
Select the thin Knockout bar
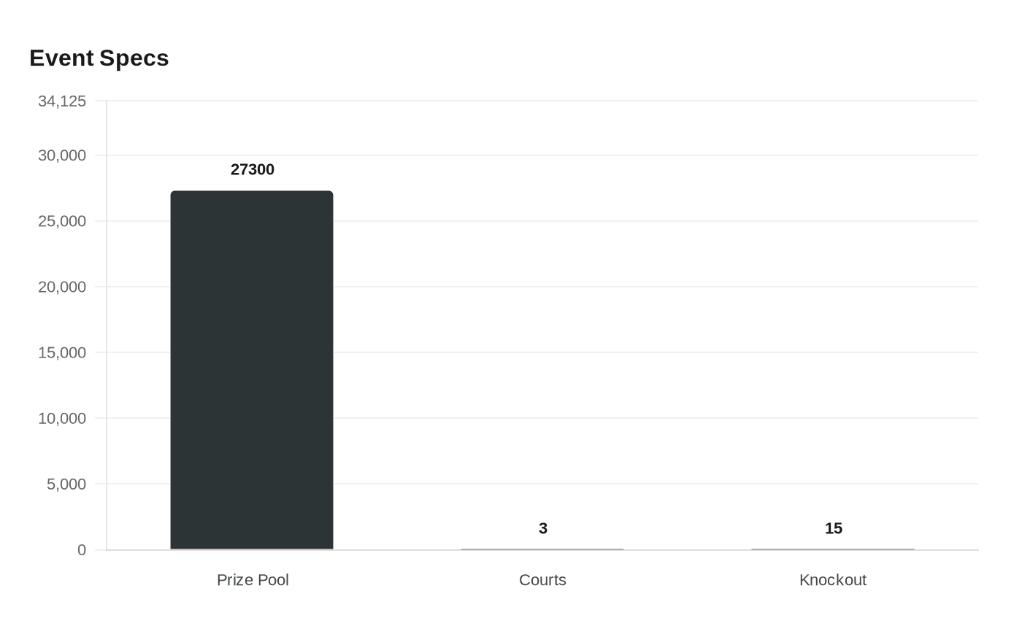coord(833,549)
